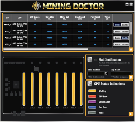Select the X16_3 slot bar
Image resolution: width=135 pixels, height=122 pixels.
pos(40,89)
